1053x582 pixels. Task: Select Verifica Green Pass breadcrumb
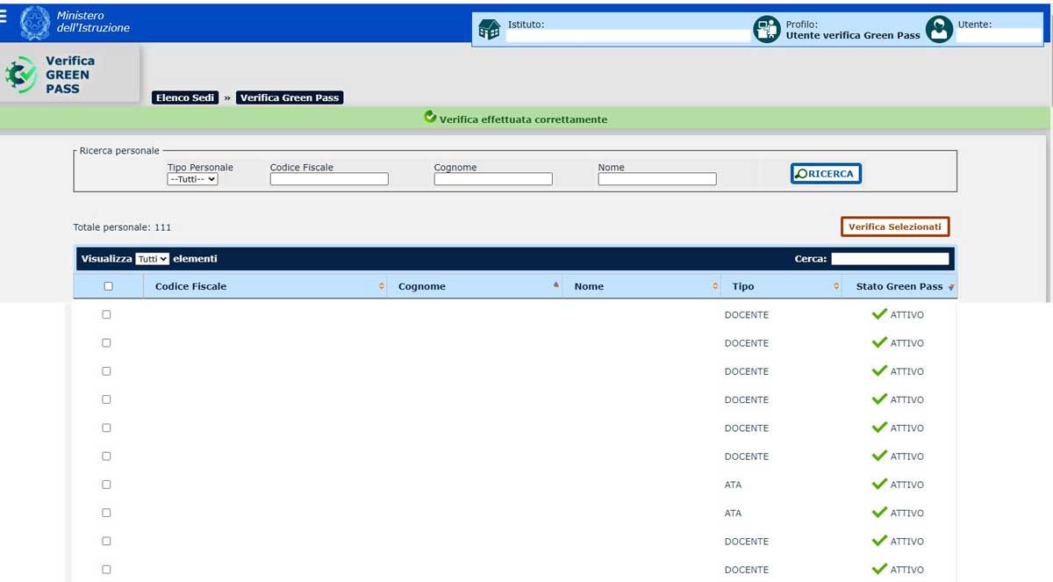[x=290, y=97]
